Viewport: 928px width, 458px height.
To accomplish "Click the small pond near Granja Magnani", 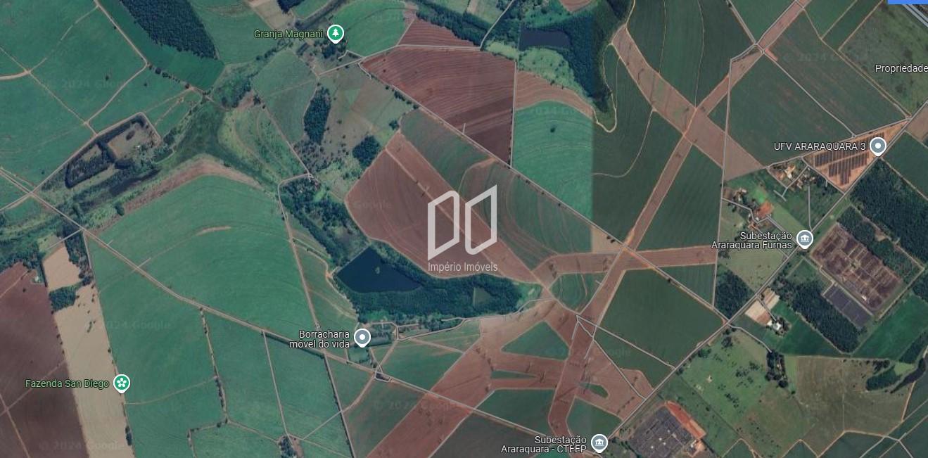I will pyautogui.click(x=544, y=38).
